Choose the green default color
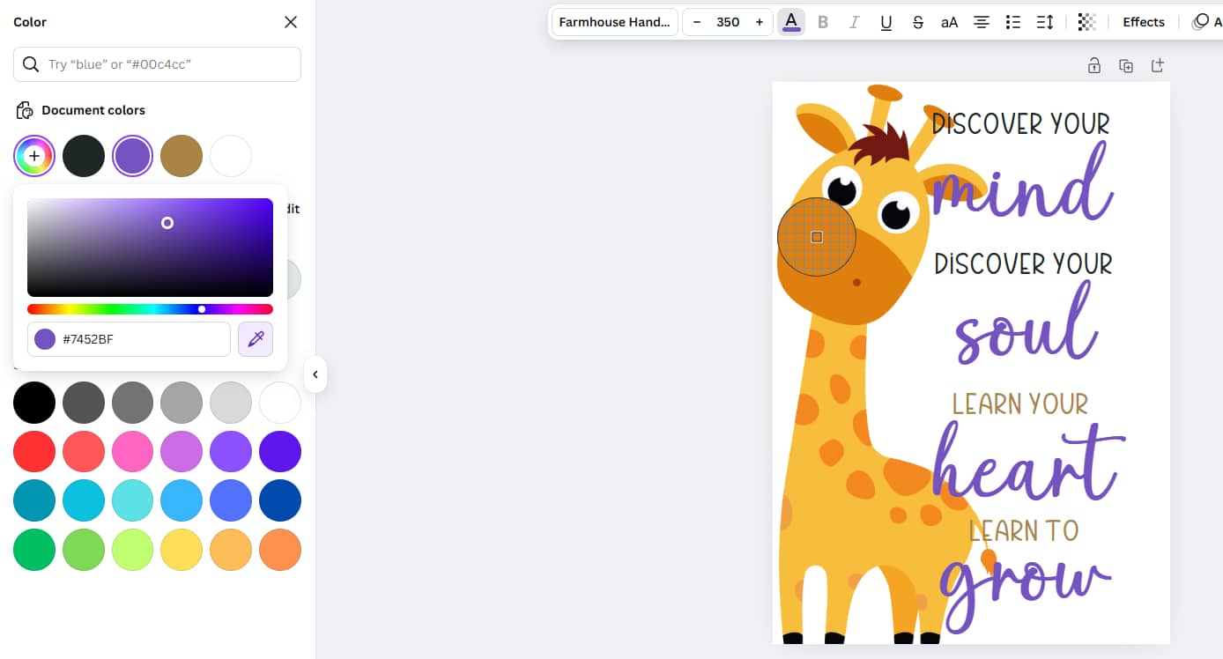The height and width of the screenshot is (659, 1223). (x=34, y=551)
